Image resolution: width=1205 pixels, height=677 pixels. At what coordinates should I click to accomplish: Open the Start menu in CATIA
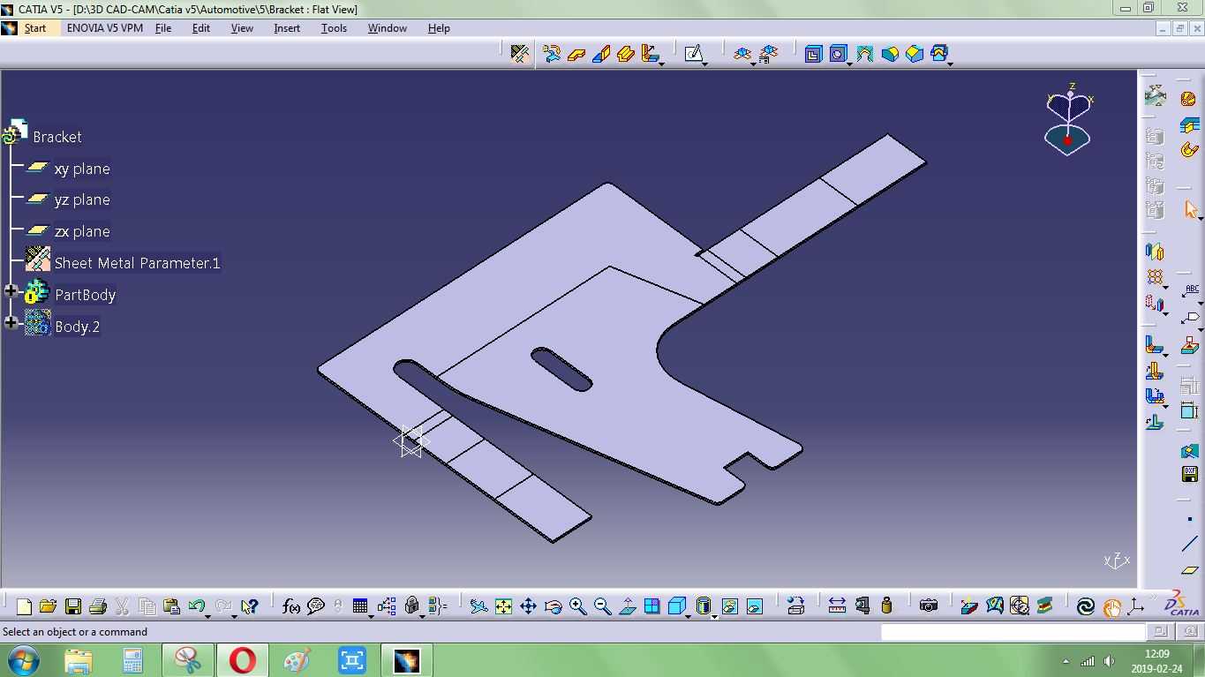click(x=35, y=28)
